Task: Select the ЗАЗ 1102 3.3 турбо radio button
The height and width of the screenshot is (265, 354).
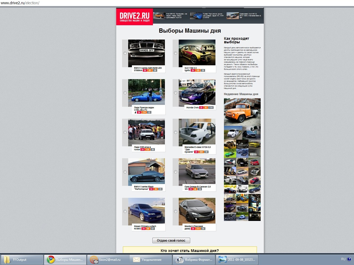Action: pyautogui.click(x=176, y=53)
